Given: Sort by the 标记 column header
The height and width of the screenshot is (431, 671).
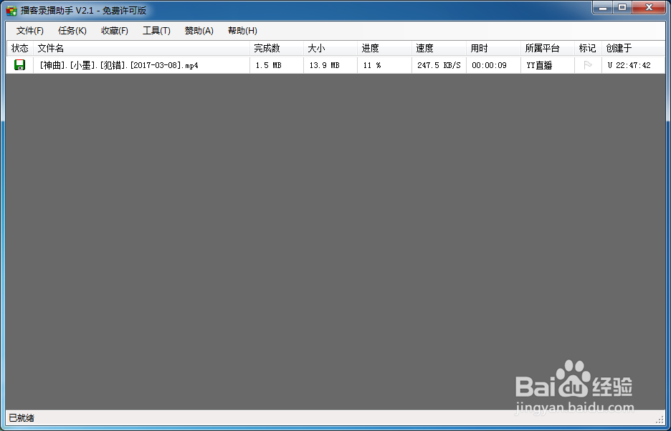Looking at the screenshot, I should tap(588, 48).
